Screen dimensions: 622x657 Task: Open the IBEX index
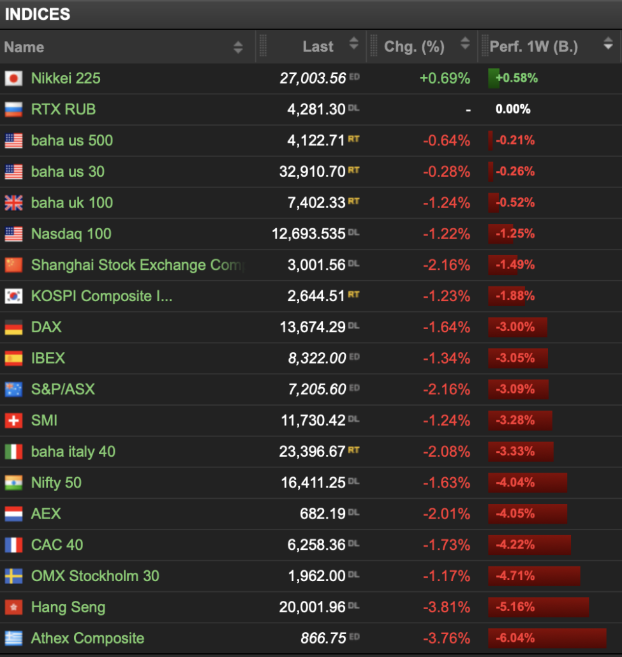pyautogui.click(x=48, y=358)
